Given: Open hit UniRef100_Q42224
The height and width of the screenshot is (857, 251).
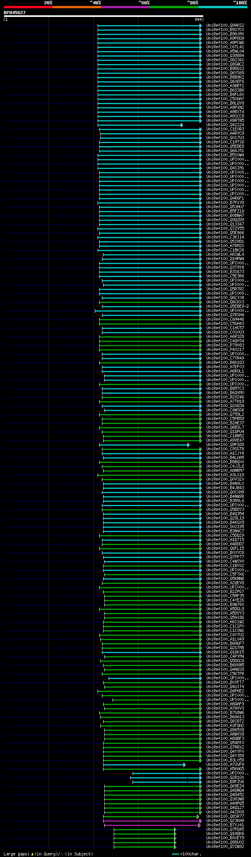Looking at the screenshot, I should 225,125.
